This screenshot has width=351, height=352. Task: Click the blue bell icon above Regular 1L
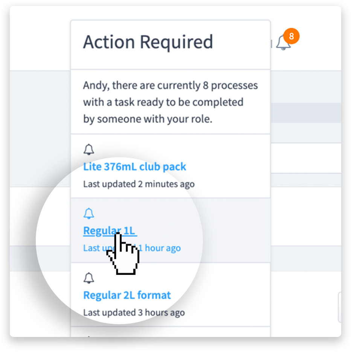click(x=89, y=214)
